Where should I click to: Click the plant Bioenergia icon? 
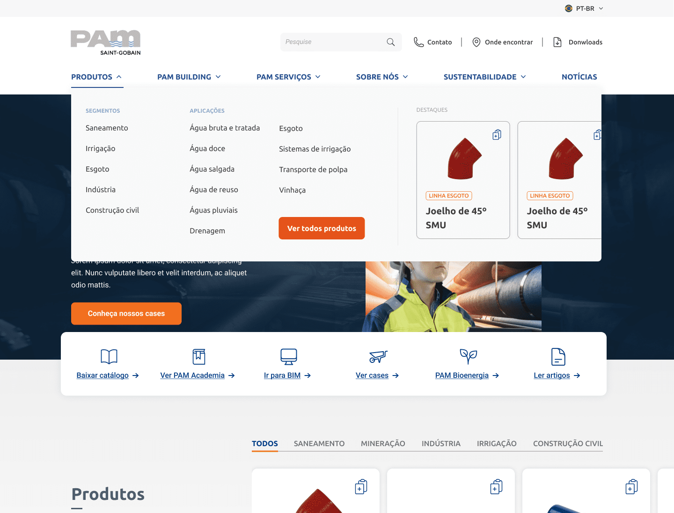468,356
